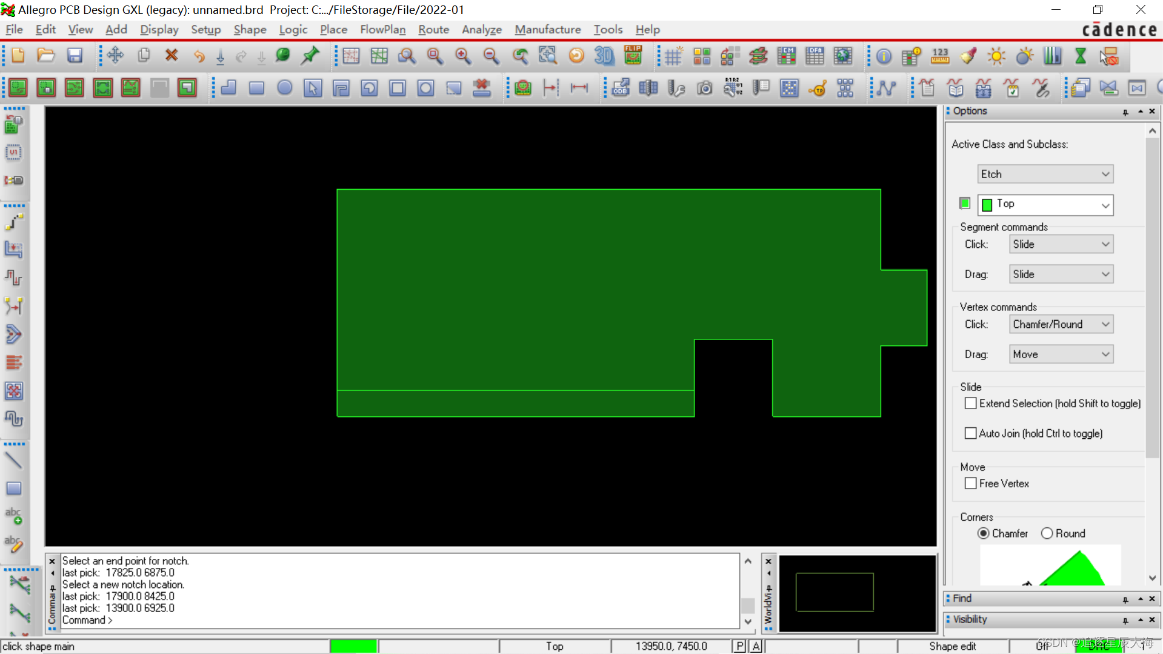Click the green Top layer color swatch
The image size is (1163, 654).
point(964,203)
